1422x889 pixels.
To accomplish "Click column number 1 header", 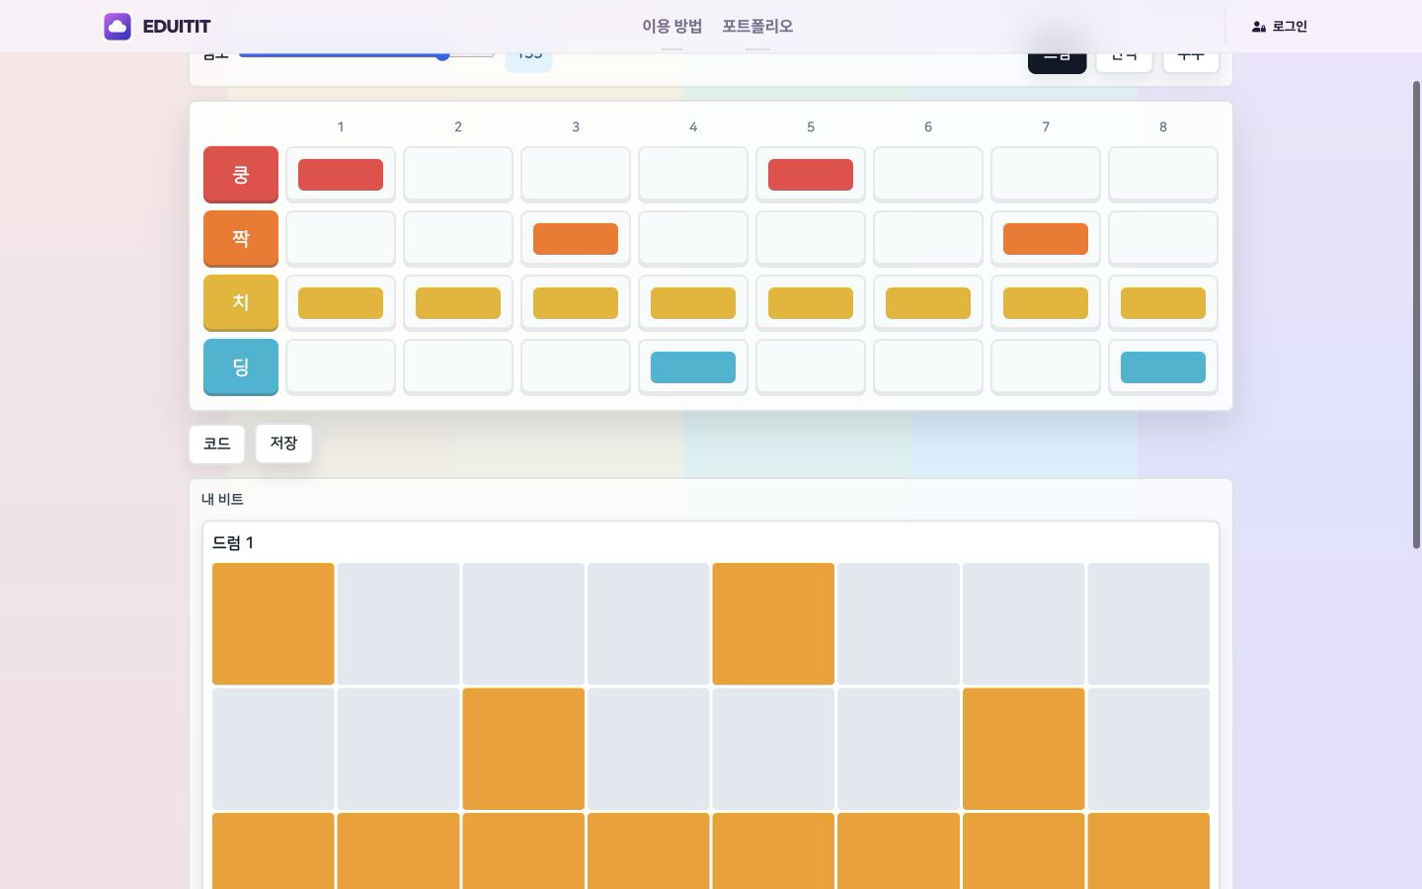I will tap(341, 127).
